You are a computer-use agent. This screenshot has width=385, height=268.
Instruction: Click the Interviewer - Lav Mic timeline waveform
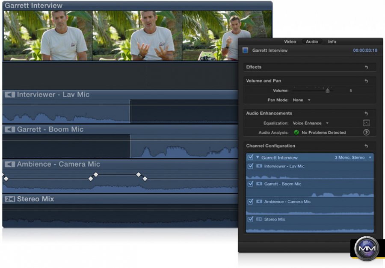click(x=120, y=112)
